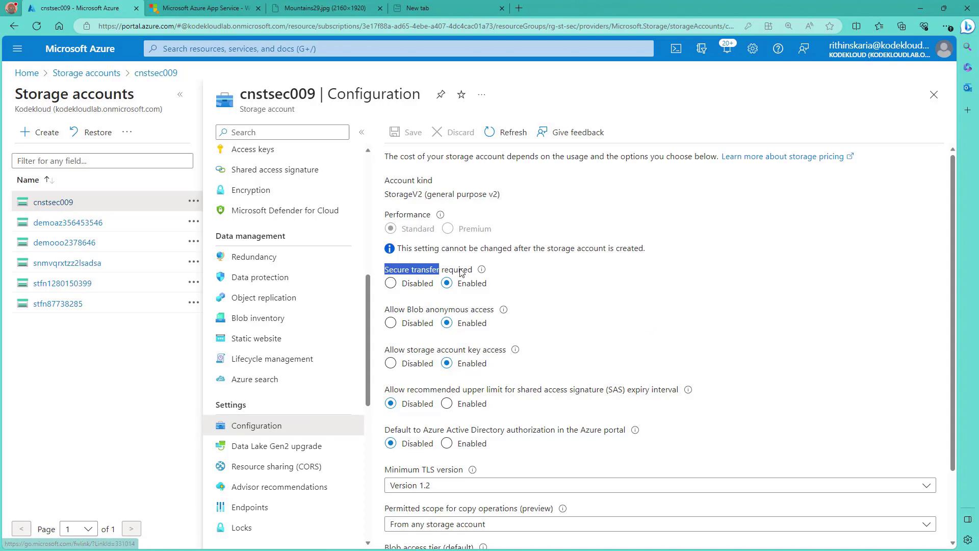Click the Filter for any field box
Image resolution: width=979 pixels, height=551 pixels.
[x=102, y=161]
